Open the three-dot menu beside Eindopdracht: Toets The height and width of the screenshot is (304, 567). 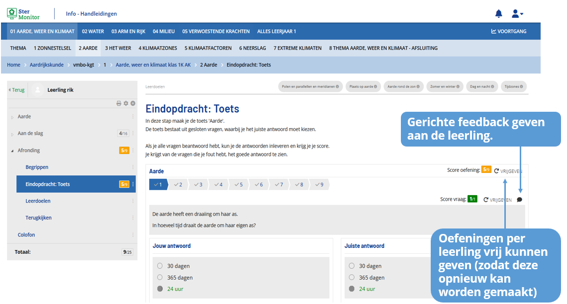(133, 184)
